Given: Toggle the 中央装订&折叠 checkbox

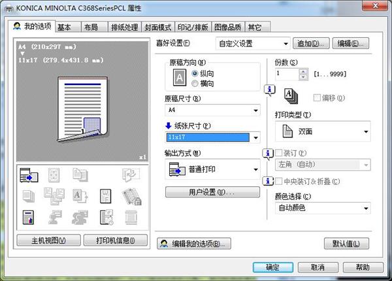Looking at the screenshot, I should point(278,181).
